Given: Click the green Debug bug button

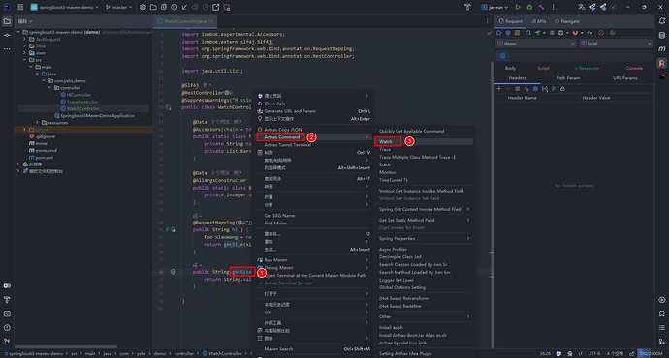Looking at the screenshot, I should point(529,7).
